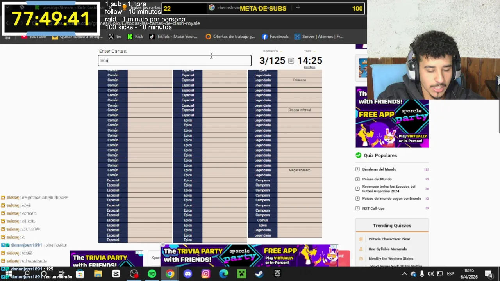Open the Quitar fondo a imagen bookmark
Image resolution: width=500 pixels, height=281 pixels.
pyautogui.click(x=77, y=37)
